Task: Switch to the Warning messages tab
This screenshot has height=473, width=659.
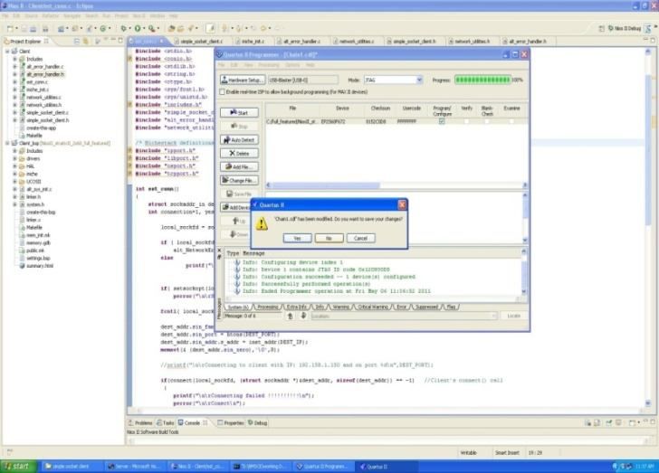Action: (340, 307)
